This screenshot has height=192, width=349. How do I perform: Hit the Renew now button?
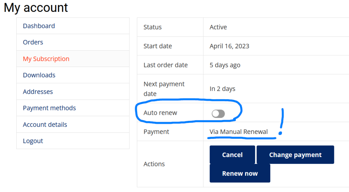tap(240, 173)
